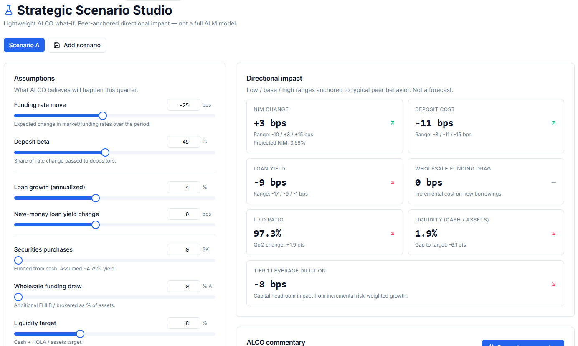Image resolution: width=578 pixels, height=346 pixels.
Task: Click the NIM Change +3 bps value
Action: tap(270, 123)
